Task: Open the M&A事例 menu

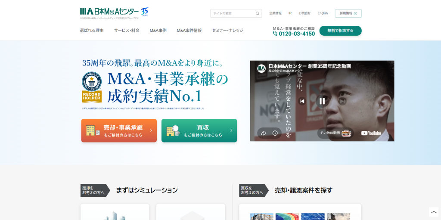Action: coord(158,31)
